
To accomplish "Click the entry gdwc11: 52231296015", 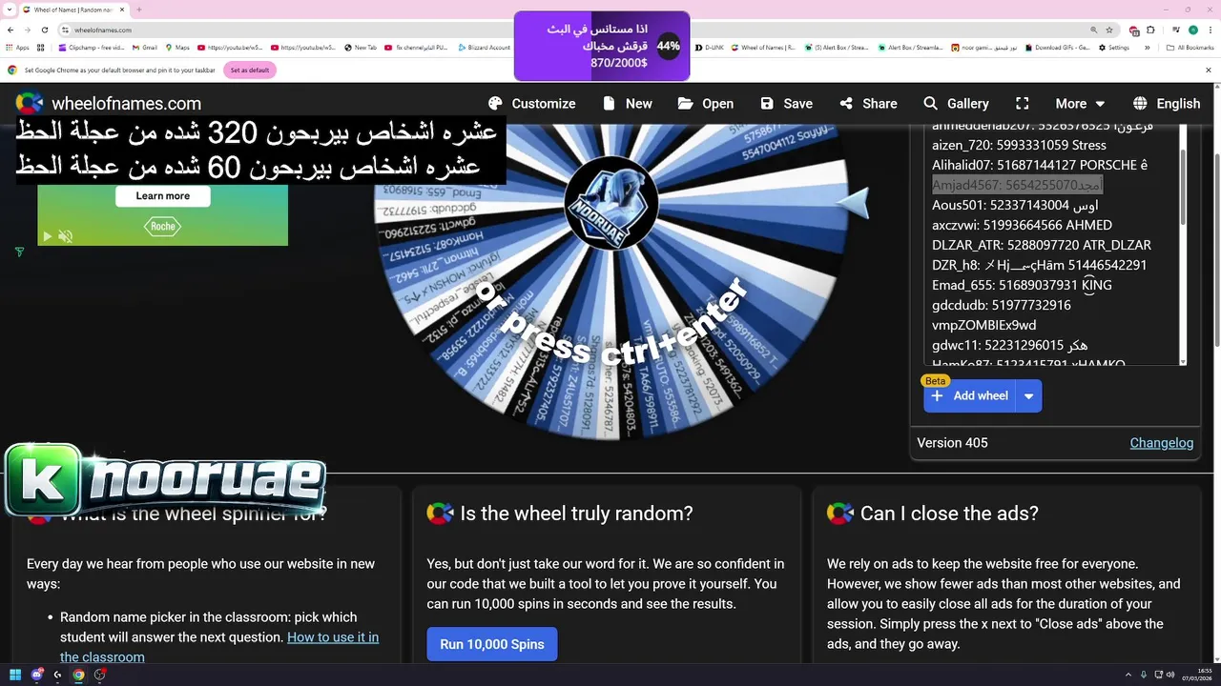I will click(x=1009, y=345).
